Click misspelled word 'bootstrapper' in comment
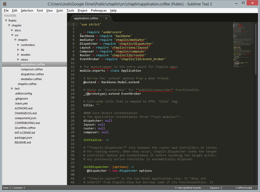Screen dimensions: 260x192 (x=101, y=67)
